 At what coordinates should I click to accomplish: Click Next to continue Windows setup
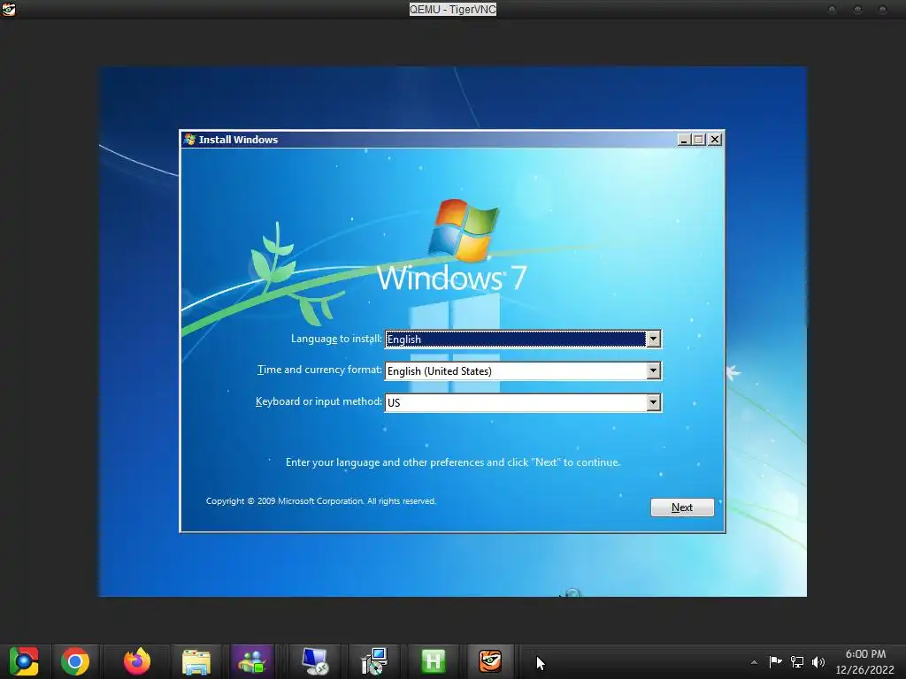(x=682, y=507)
